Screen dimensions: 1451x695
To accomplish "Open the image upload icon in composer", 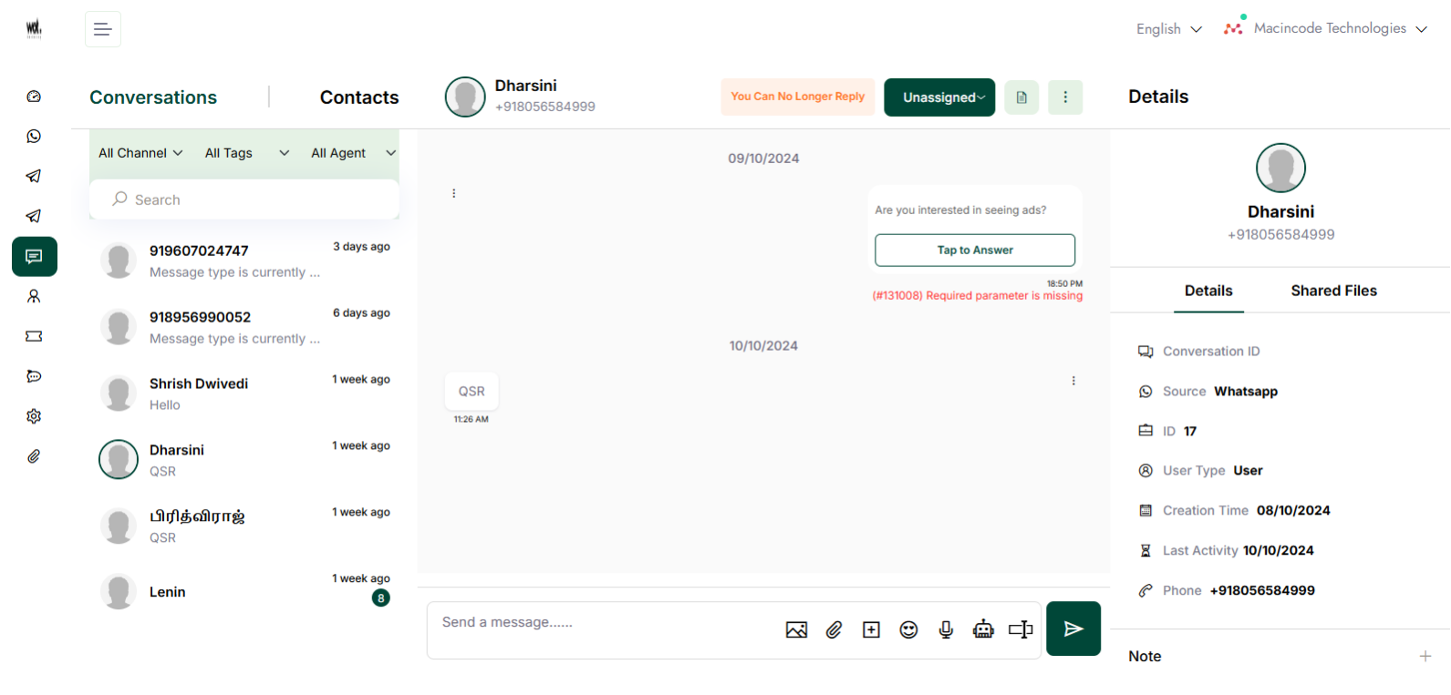I will tap(796, 629).
